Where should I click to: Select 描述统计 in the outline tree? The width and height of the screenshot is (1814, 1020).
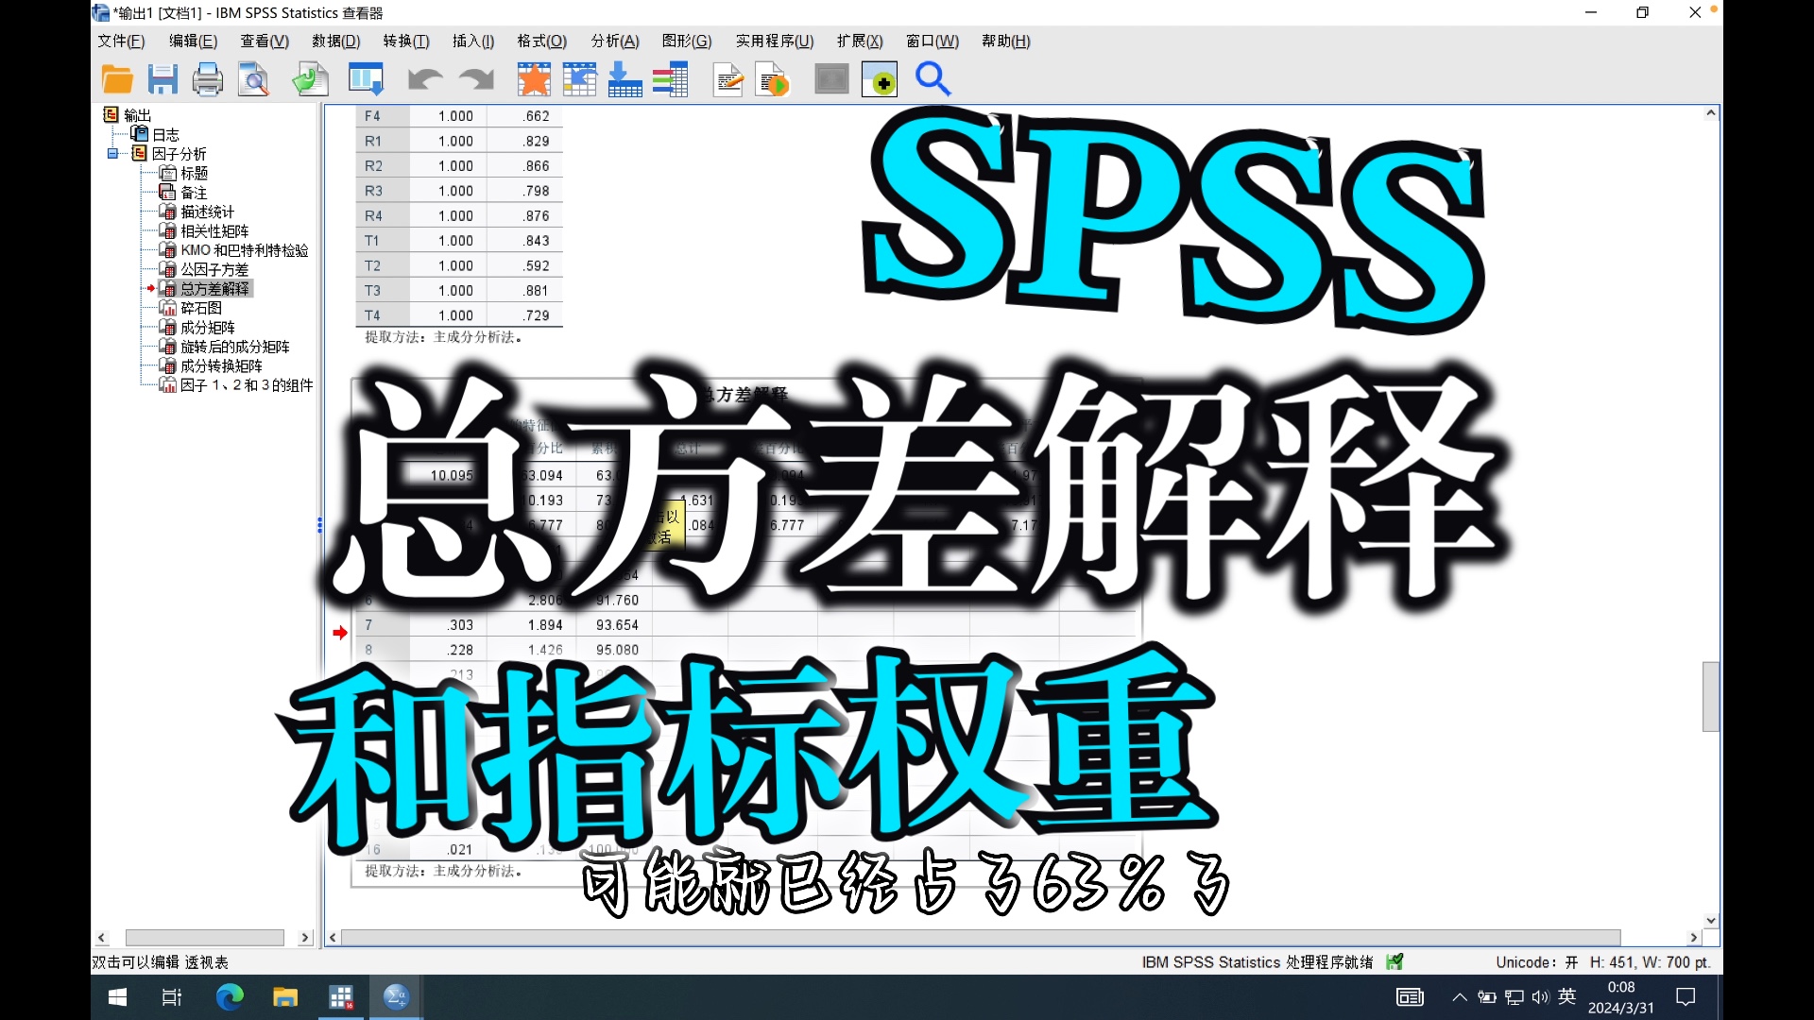pyautogui.click(x=207, y=212)
